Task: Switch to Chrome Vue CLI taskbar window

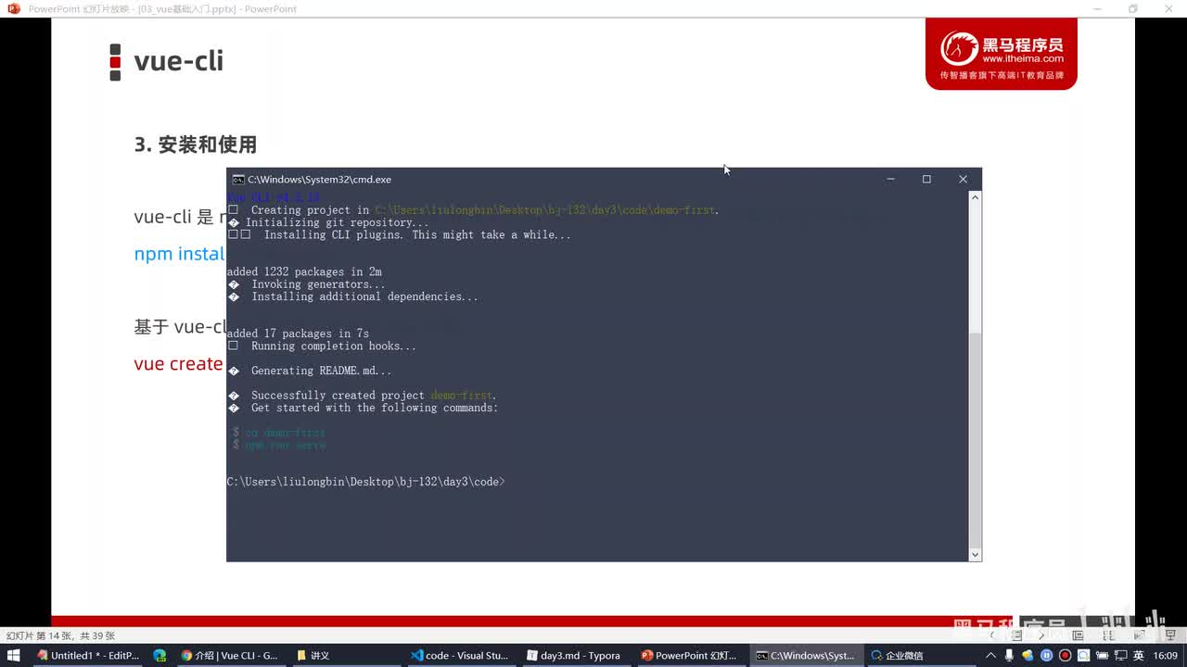Action: 230,655
